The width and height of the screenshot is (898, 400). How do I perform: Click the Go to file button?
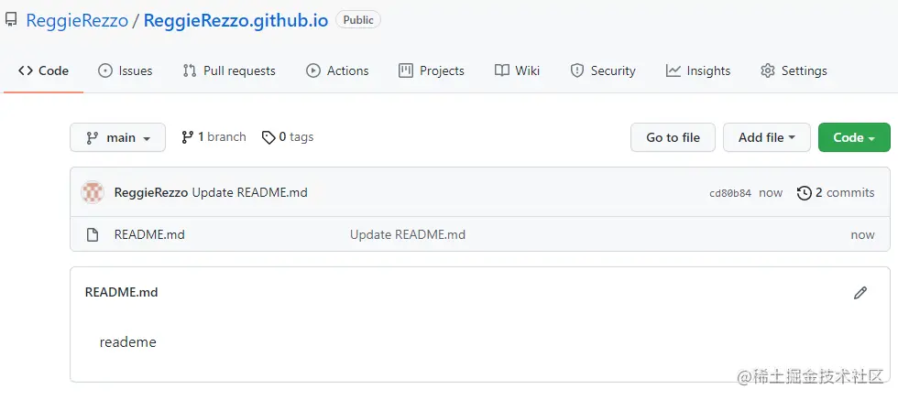tap(673, 137)
